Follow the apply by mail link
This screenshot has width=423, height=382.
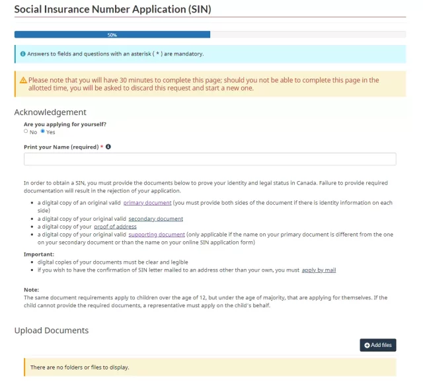(x=319, y=270)
